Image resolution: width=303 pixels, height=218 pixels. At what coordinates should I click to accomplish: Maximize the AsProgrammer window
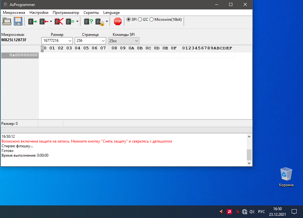pyautogui.click(x=231, y=4)
